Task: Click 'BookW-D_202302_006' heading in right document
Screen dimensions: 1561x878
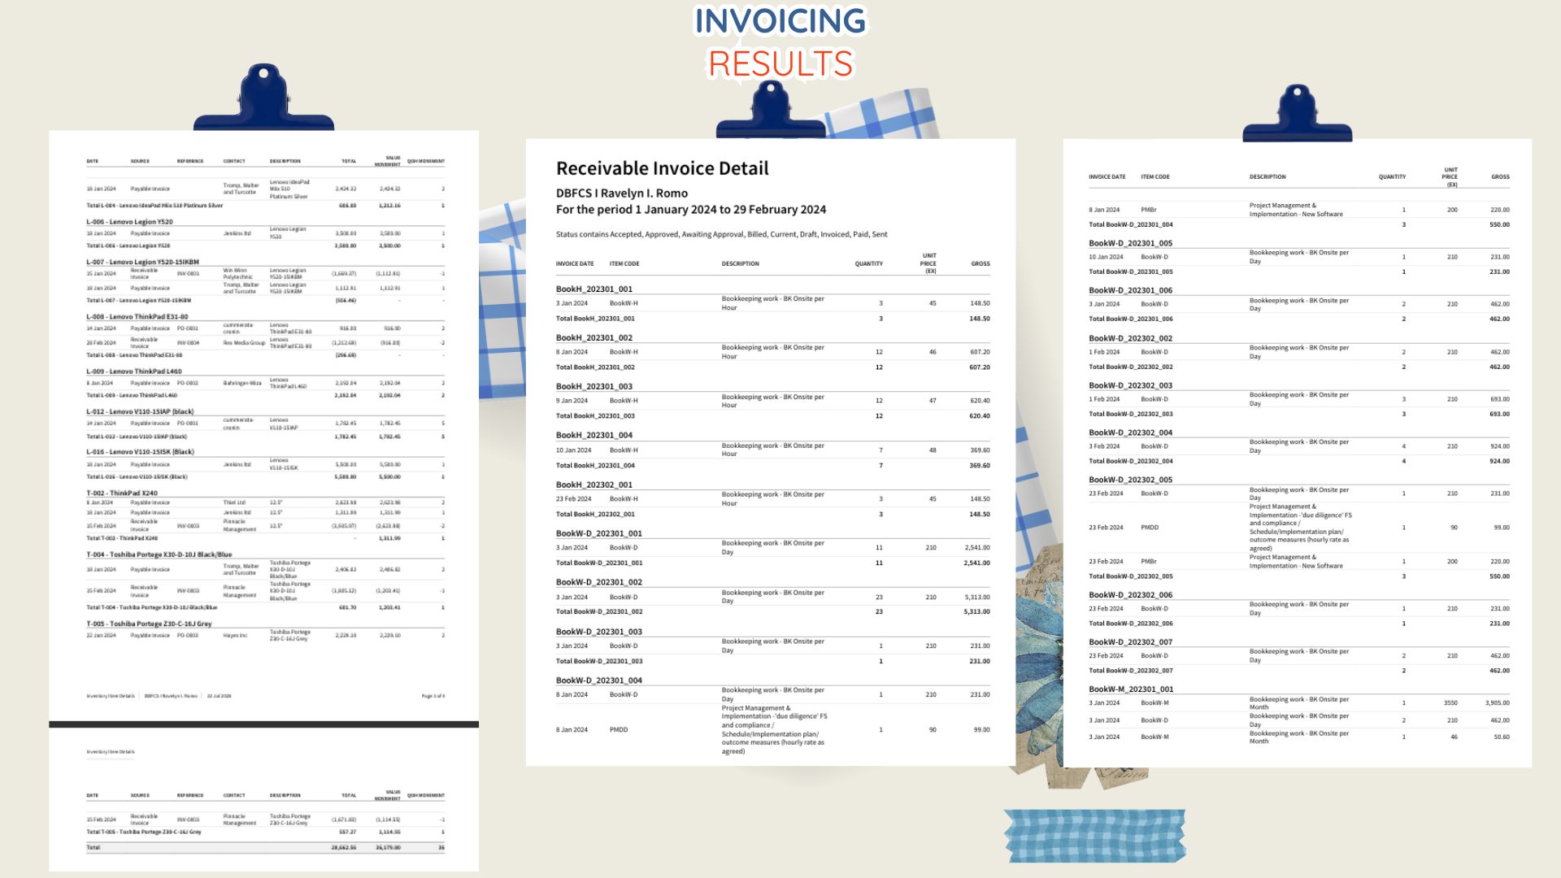Action: (x=1131, y=595)
